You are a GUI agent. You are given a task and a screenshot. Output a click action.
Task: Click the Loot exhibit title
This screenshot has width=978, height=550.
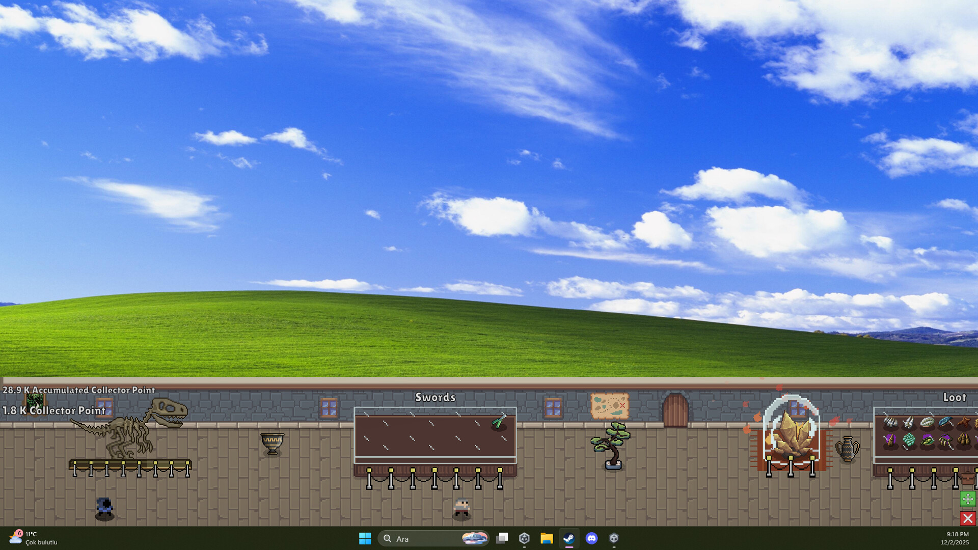[x=956, y=398]
